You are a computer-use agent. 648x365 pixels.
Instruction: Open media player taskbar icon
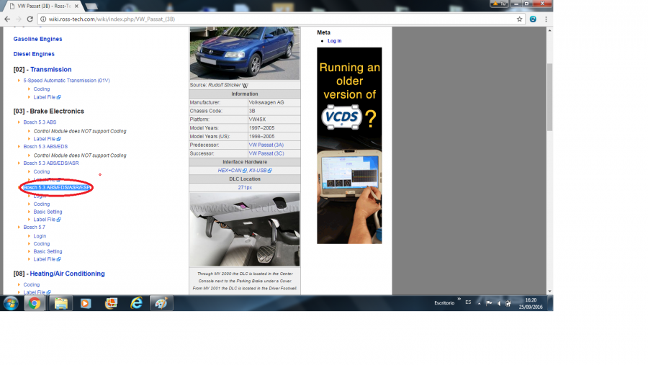click(x=86, y=303)
